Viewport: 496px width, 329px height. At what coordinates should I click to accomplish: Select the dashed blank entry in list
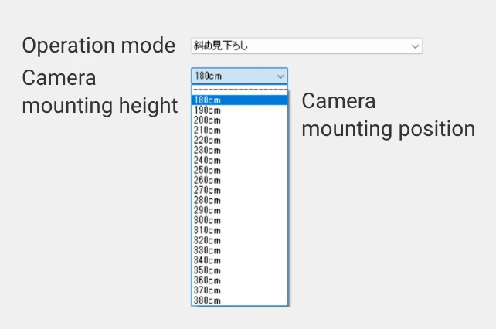(240, 90)
